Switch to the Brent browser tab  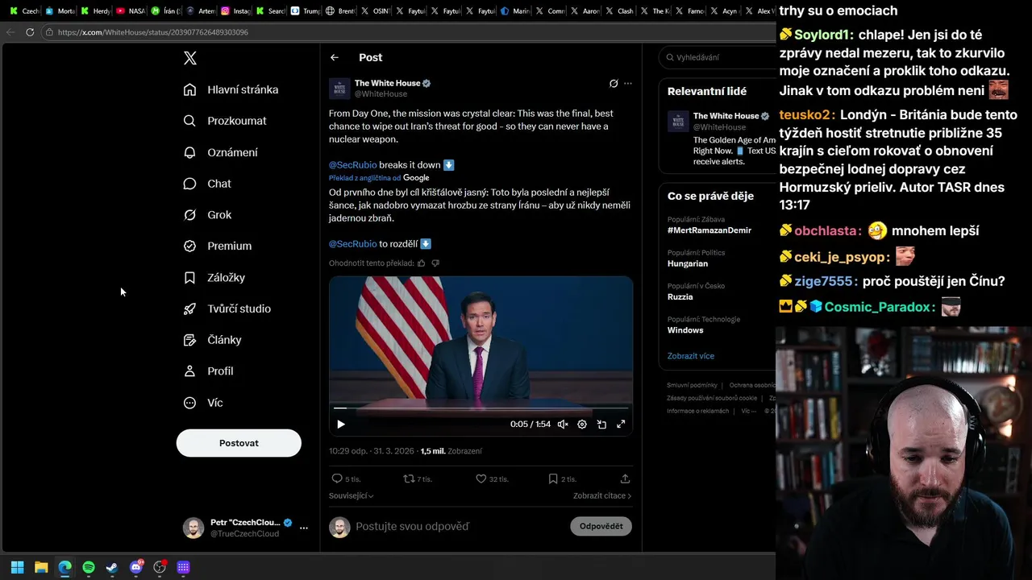click(340, 11)
